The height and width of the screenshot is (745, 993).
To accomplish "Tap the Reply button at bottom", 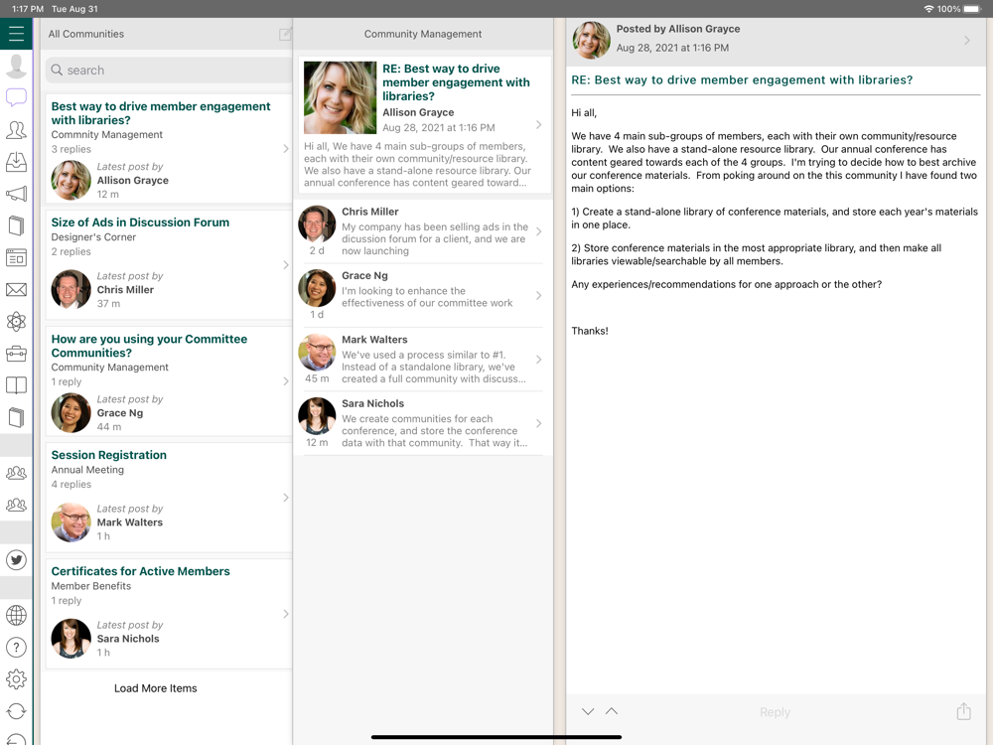I will click(x=775, y=712).
